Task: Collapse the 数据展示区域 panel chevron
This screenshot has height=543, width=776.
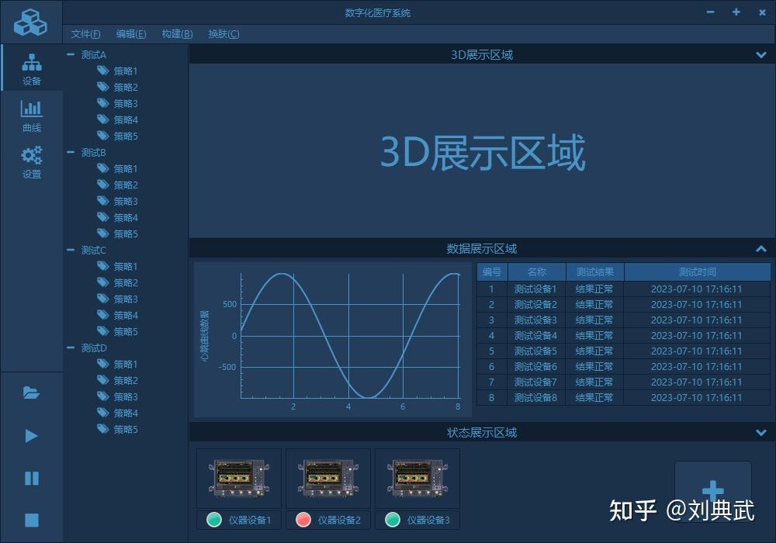Action: point(760,249)
